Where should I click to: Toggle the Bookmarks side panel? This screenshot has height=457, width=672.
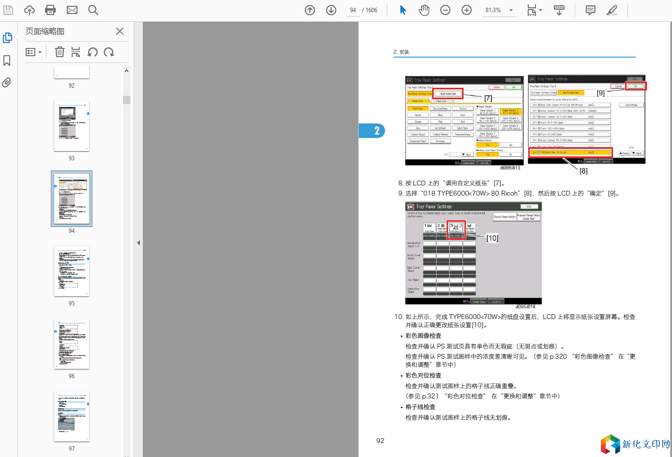pos(7,61)
